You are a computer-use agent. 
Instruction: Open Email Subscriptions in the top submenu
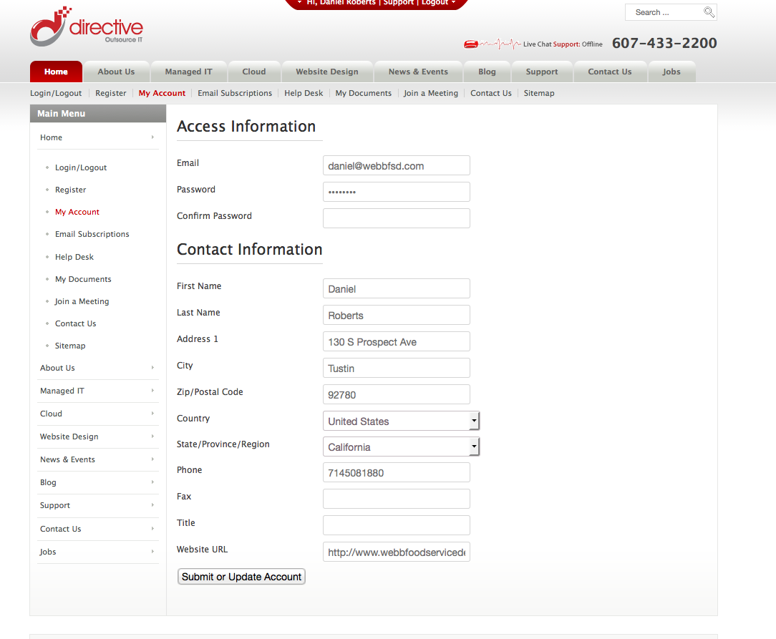click(235, 93)
